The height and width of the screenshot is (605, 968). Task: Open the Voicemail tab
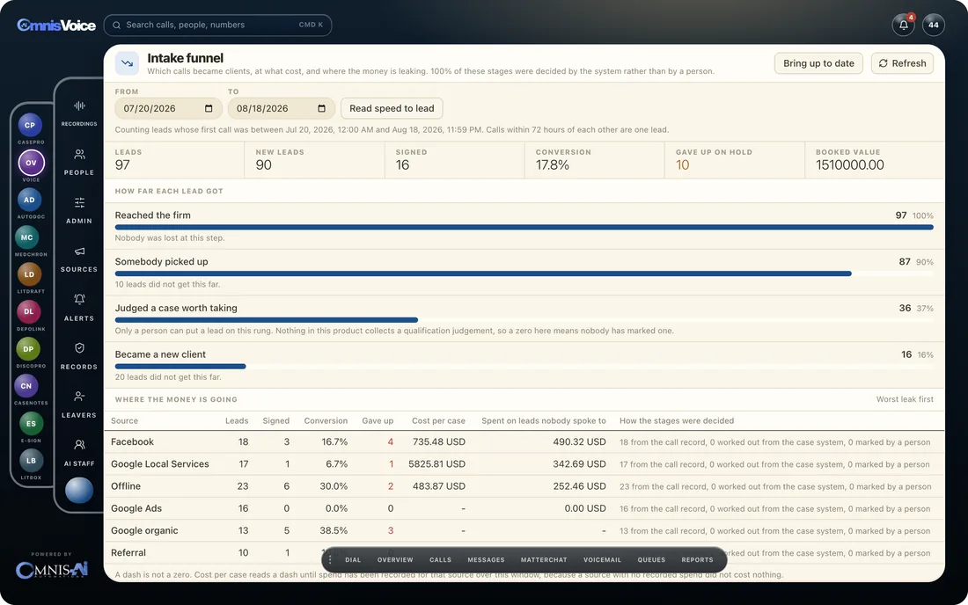pyautogui.click(x=603, y=560)
